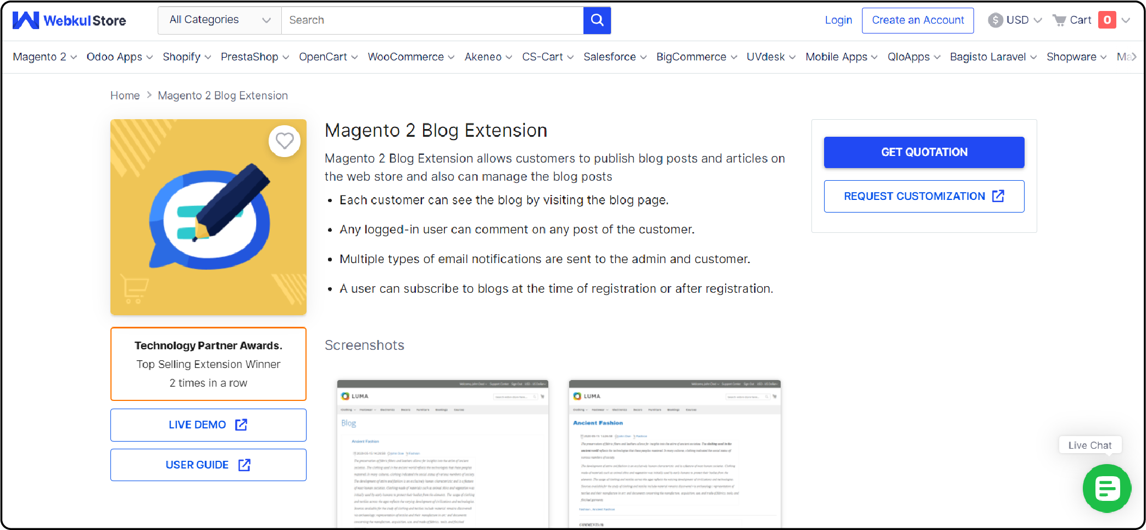Open the Ancient Fashion screenshot thumbnail
This screenshot has height=530, width=1146.
(x=675, y=454)
